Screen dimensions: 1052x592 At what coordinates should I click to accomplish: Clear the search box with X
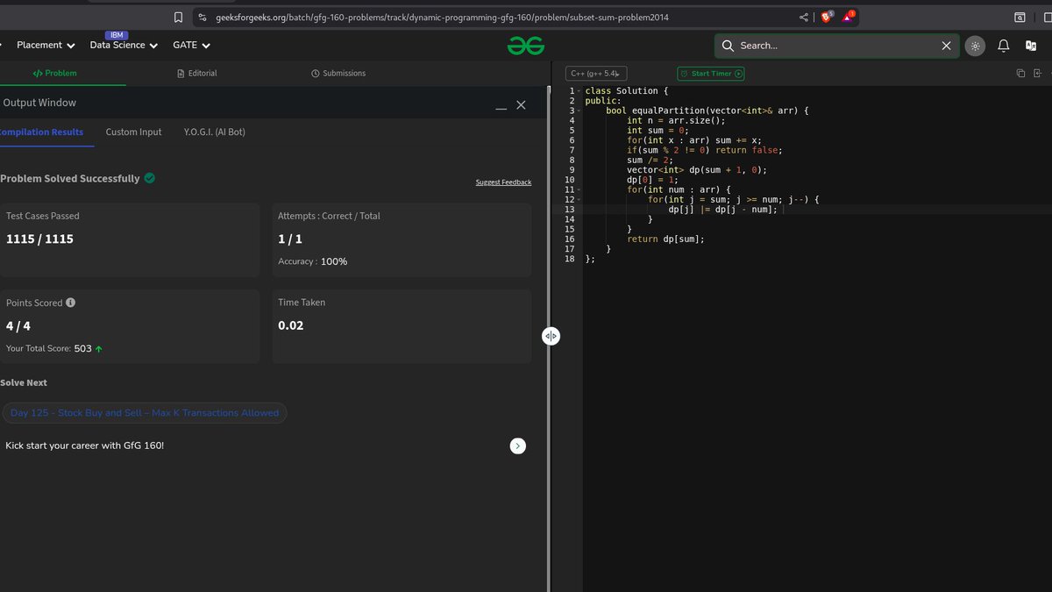coord(946,46)
